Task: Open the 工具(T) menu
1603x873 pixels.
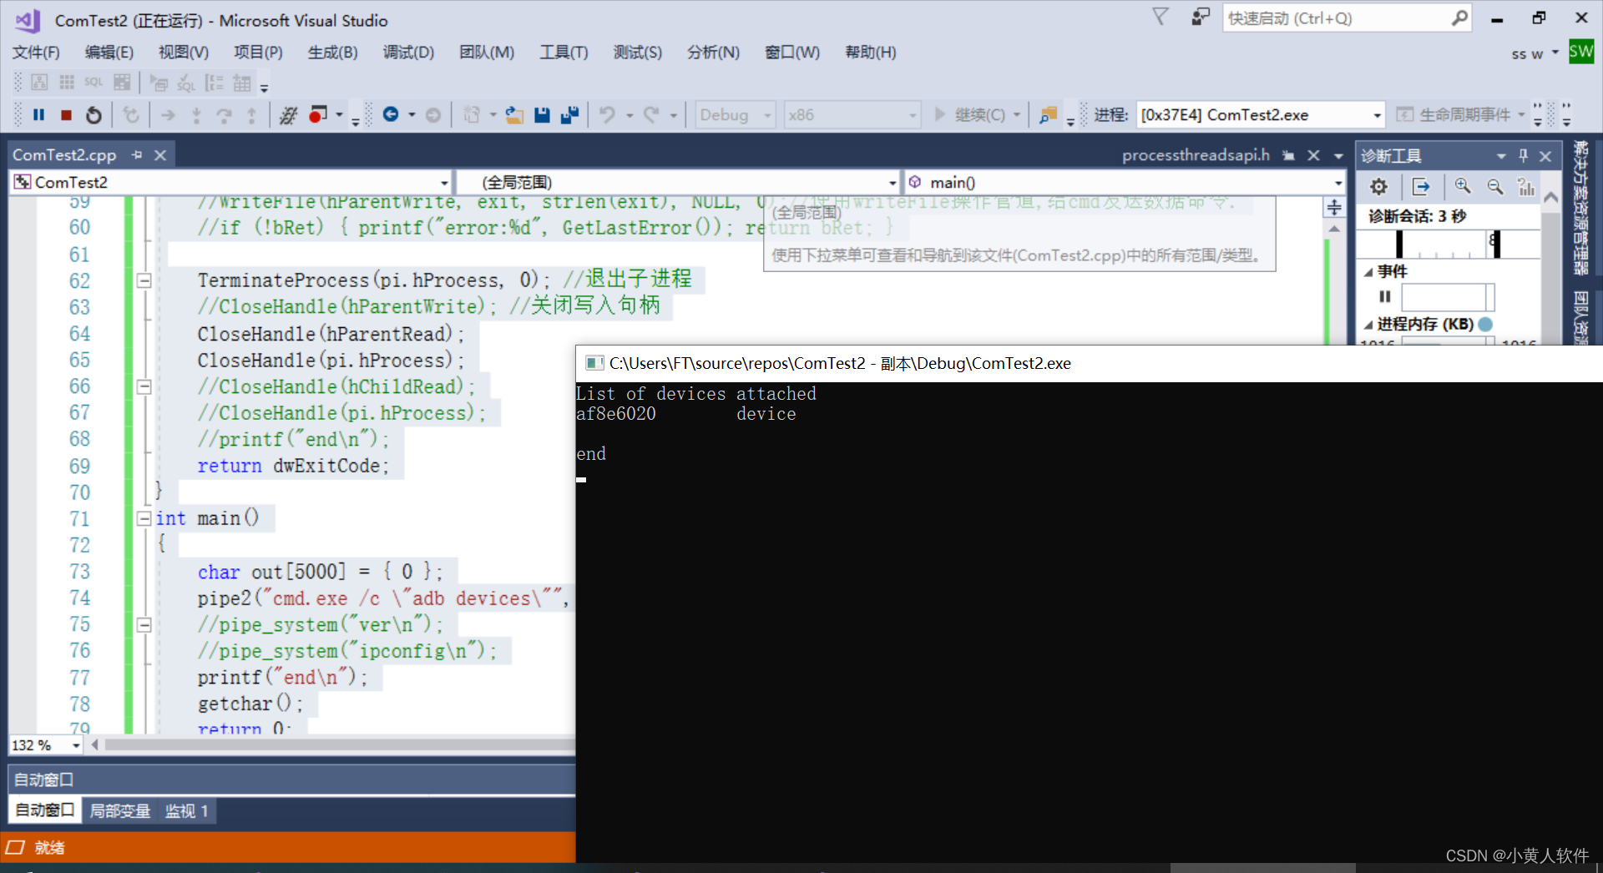Action: point(564,53)
